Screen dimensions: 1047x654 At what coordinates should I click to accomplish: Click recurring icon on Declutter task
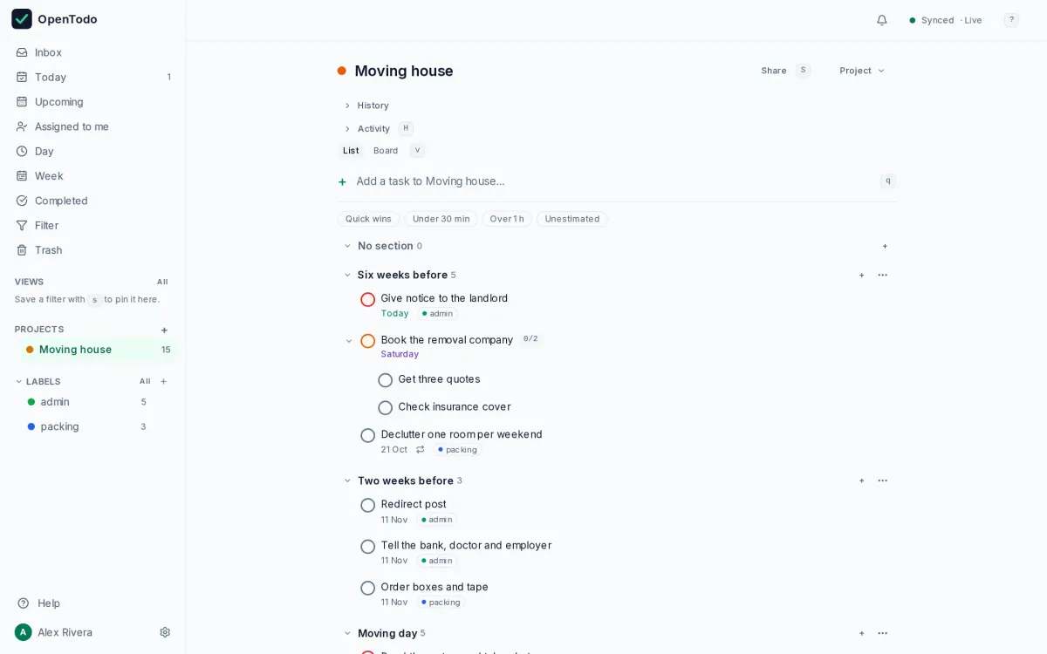point(420,450)
